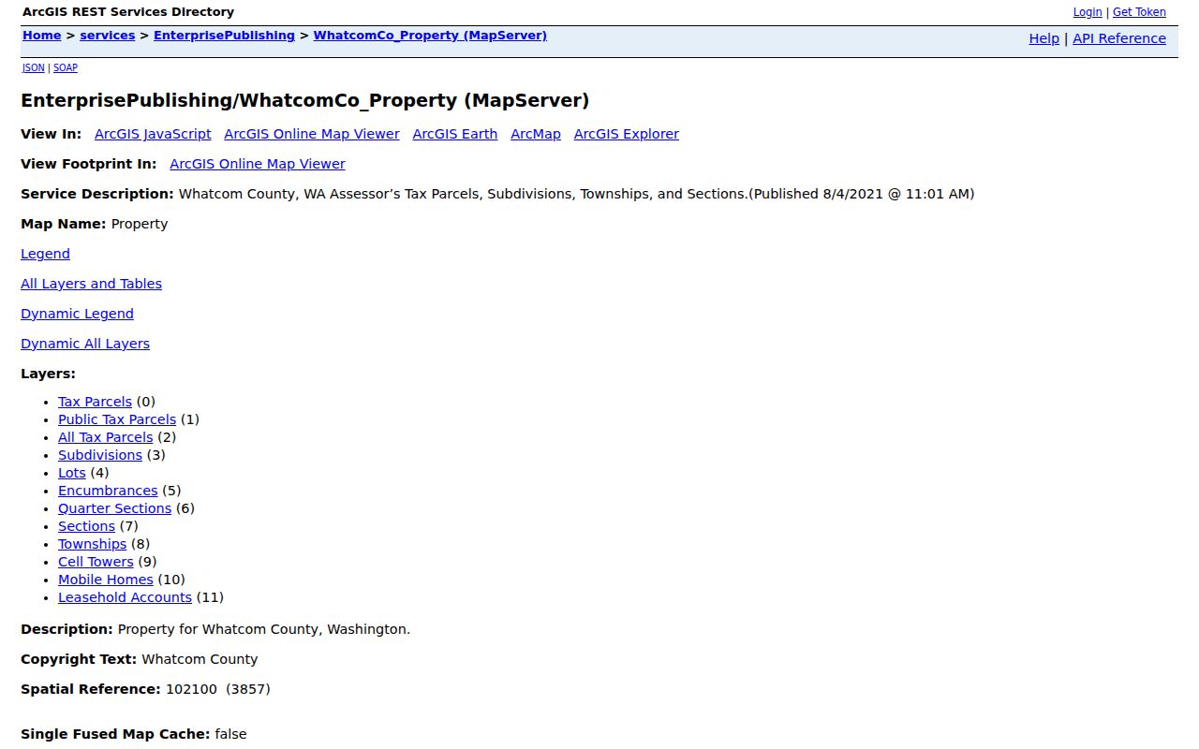Open the Dynamic All Layers link

[85, 344]
